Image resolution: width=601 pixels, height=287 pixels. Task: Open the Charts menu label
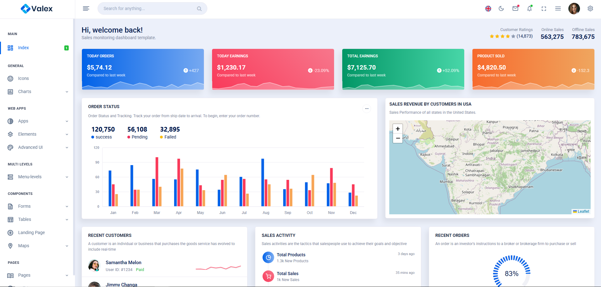24,91
